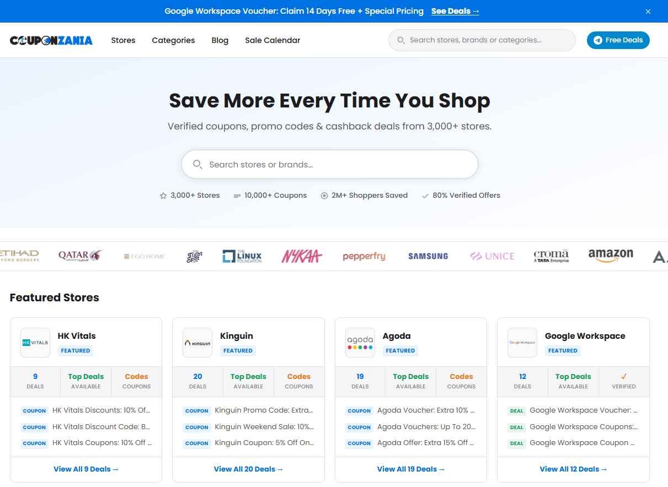Click the Agoda store logo

pos(360,343)
